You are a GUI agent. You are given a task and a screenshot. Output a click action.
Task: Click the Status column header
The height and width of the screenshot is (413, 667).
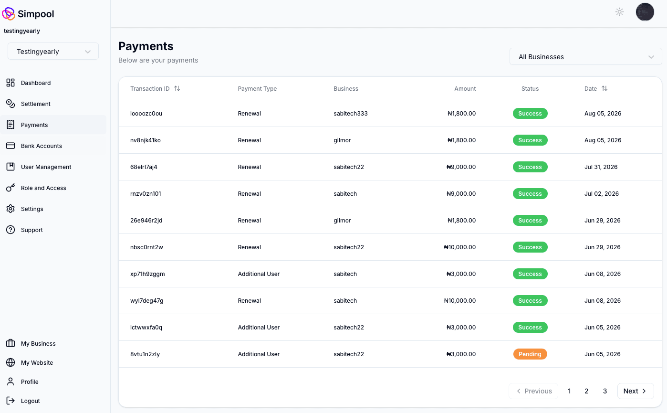point(530,88)
